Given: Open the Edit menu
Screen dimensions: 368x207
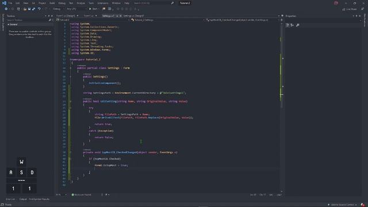Looking at the screenshot, I should pos(18,3).
